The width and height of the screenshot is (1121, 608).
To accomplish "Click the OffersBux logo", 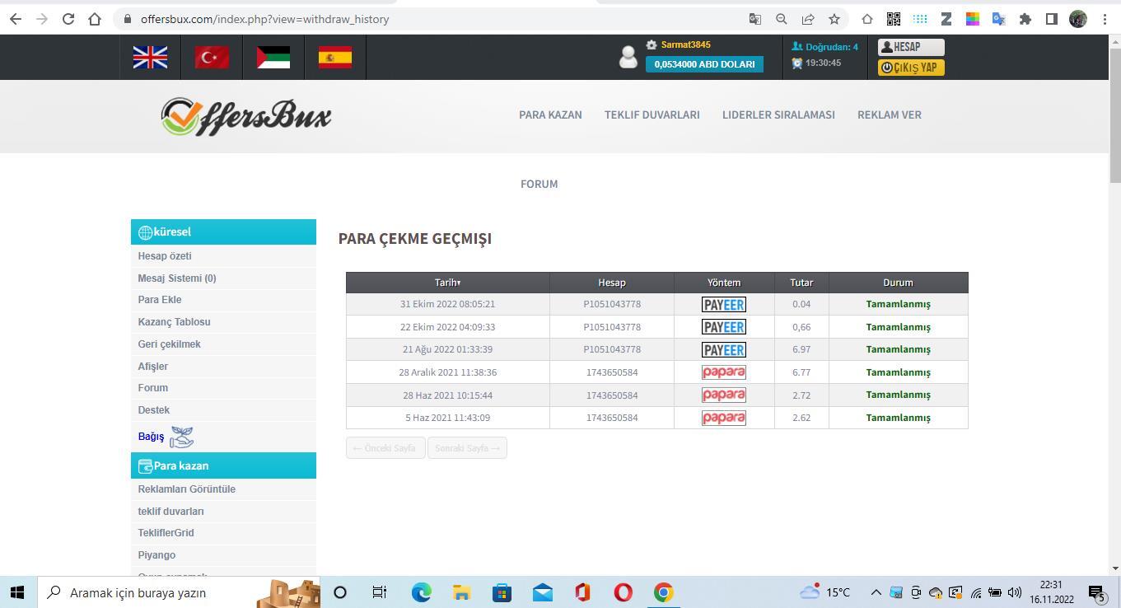I will pyautogui.click(x=245, y=116).
